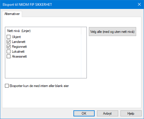
Task: Click the Eksport til NKOM FIP SIKKERHET title bar
Action: pos(68,5)
